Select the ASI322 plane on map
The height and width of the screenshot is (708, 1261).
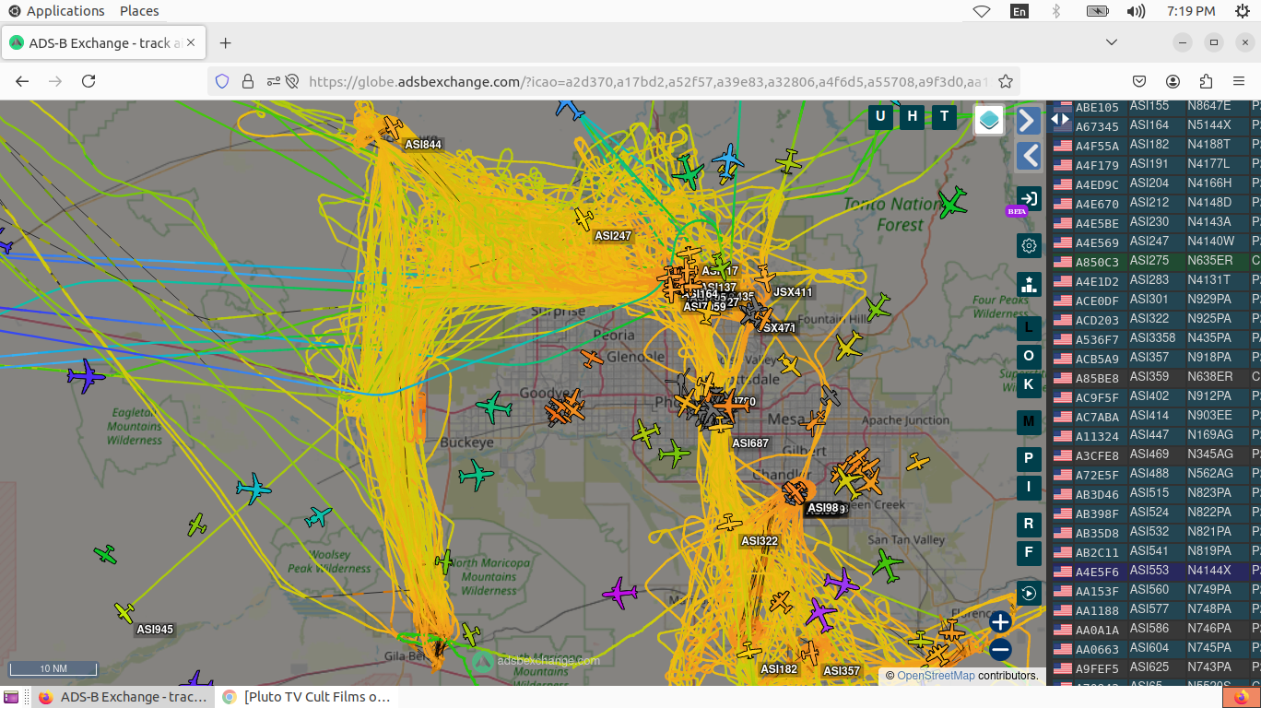pos(729,523)
